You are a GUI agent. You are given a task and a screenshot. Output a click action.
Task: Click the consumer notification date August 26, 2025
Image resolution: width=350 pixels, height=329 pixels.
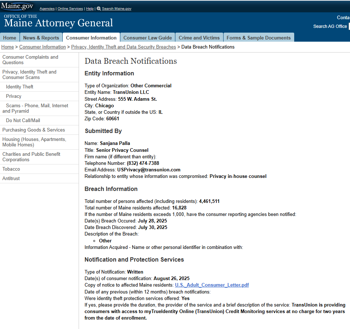click(171, 279)
